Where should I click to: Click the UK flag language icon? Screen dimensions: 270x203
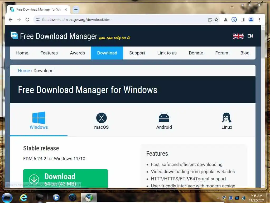[x=238, y=36]
